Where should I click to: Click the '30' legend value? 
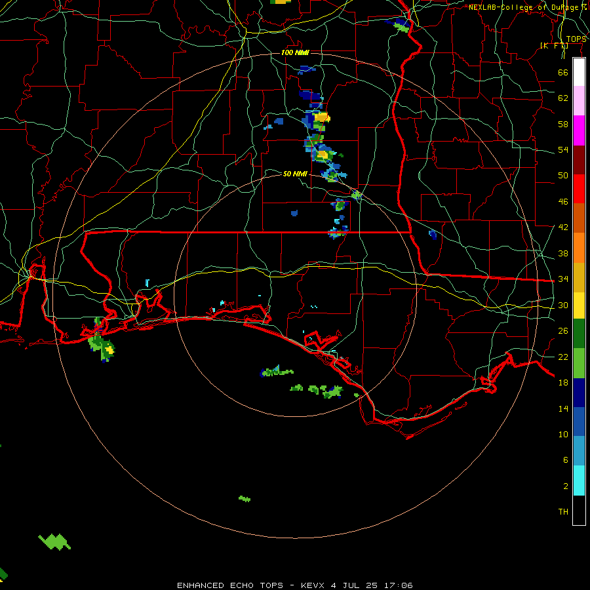563,305
